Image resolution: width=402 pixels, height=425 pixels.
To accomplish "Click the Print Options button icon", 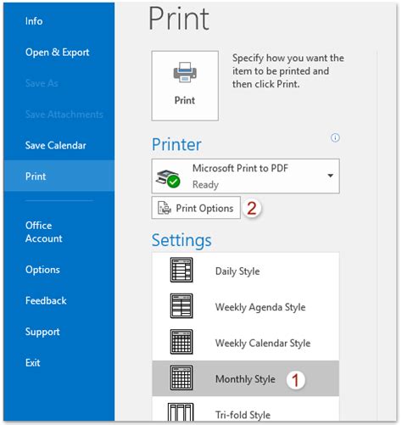I will tap(165, 208).
